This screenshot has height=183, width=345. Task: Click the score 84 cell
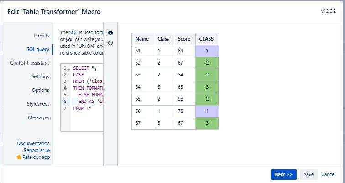pos(185,75)
